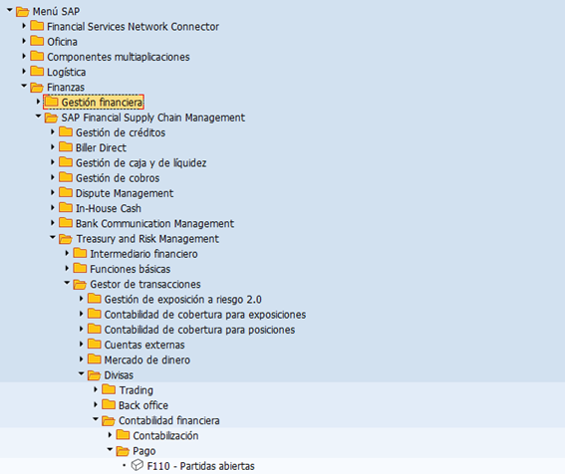Select the 'Gestión de exposición a riesgo 2.0' row
This screenshot has width=565, height=474.
point(182,300)
